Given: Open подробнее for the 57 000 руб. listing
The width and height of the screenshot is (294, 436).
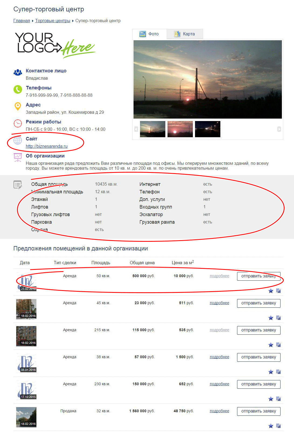Looking at the screenshot, I should pyautogui.click(x=219, y=357).
